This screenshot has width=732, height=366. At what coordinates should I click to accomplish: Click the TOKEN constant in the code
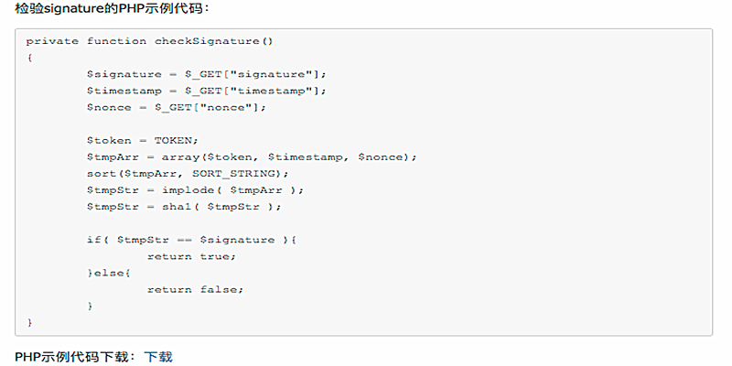pos(176,140)
